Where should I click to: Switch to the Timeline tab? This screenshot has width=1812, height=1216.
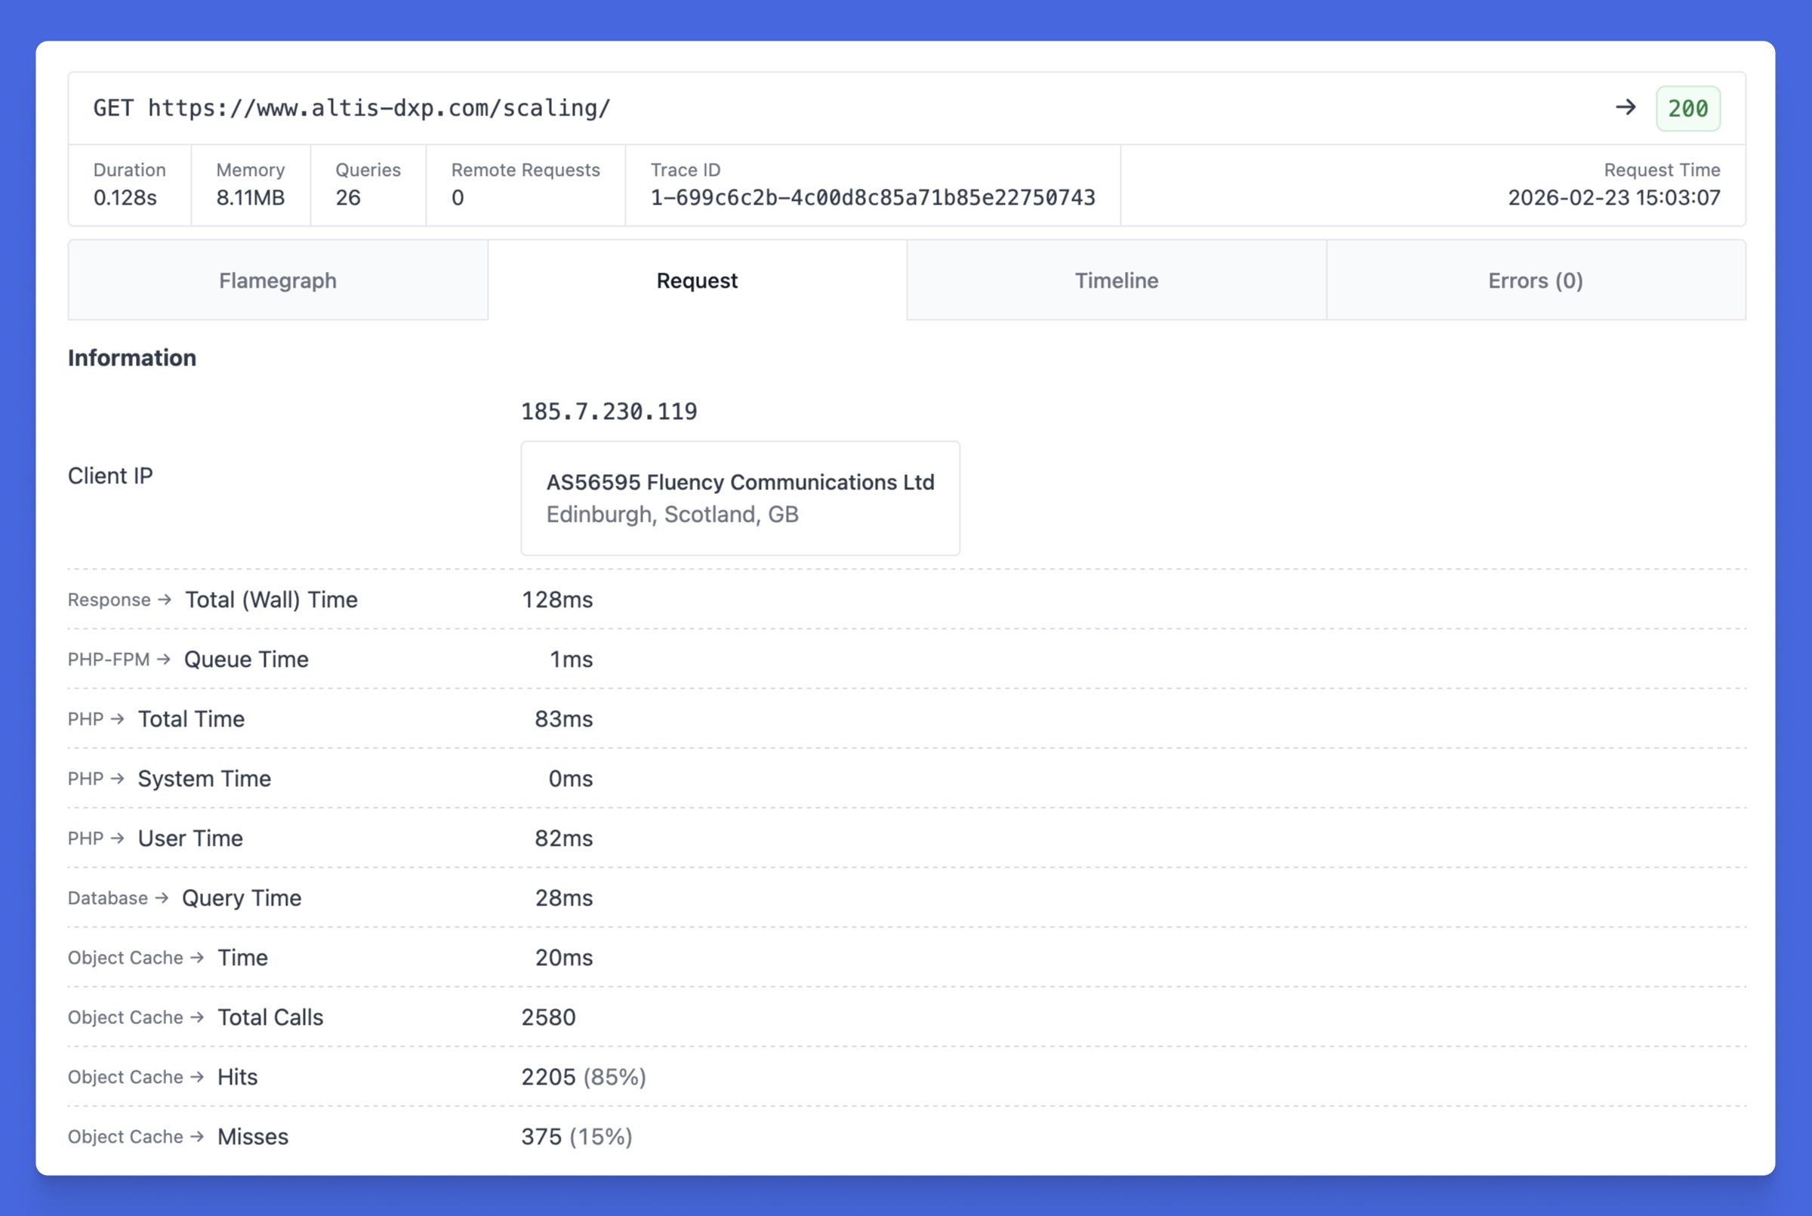[x=1116, y=280]
